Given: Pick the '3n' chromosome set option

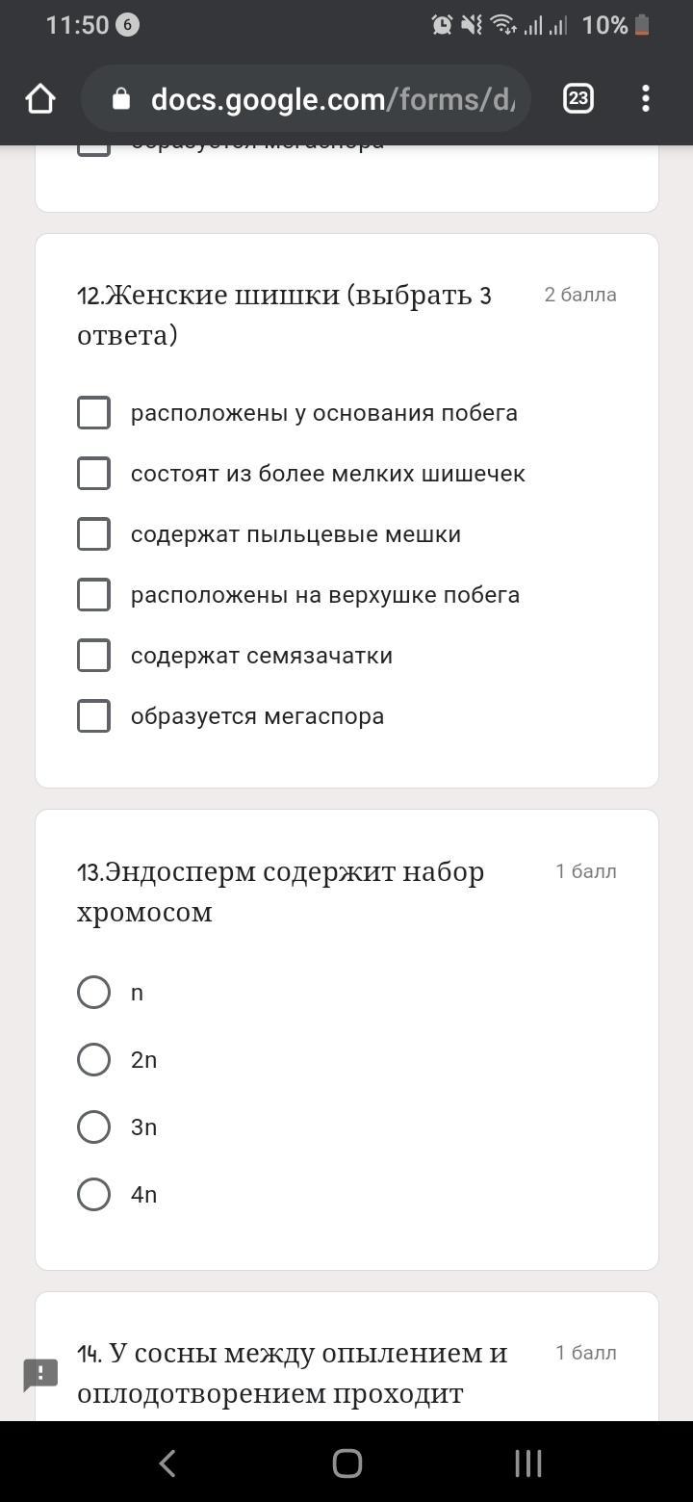Looking at the screenshot, I should 93,1126.
